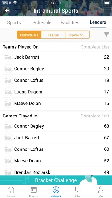Open Complete List for Teams Played On

[95, 47]
